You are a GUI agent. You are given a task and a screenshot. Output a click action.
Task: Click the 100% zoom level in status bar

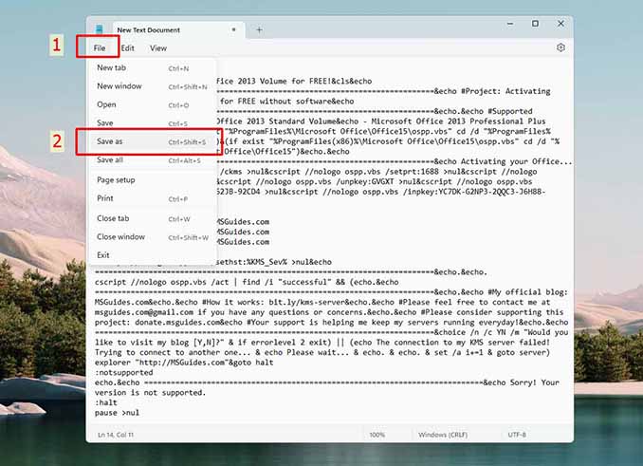coord(377,435)
